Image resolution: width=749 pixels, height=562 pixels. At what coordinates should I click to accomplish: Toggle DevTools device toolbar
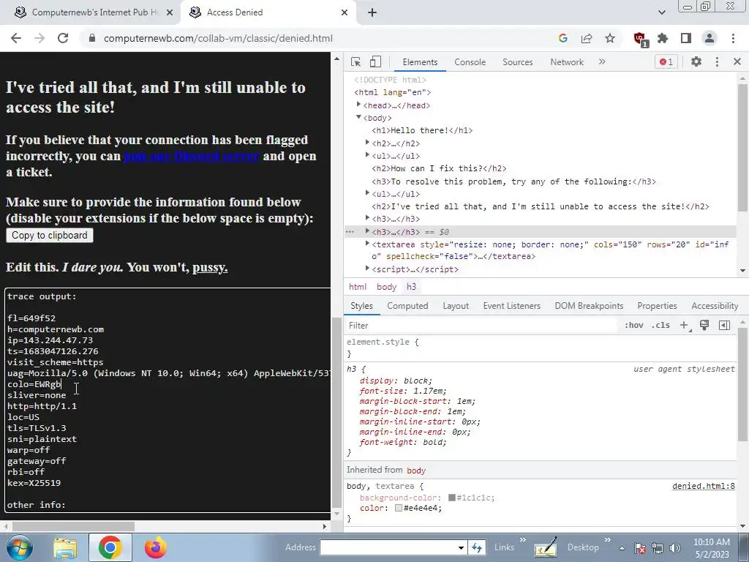(375, 61)
